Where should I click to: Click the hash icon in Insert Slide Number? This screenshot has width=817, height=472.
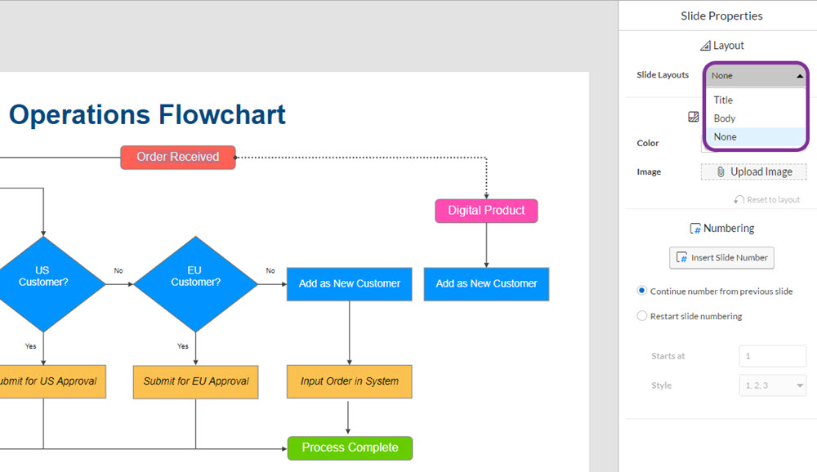pos(681,257)
